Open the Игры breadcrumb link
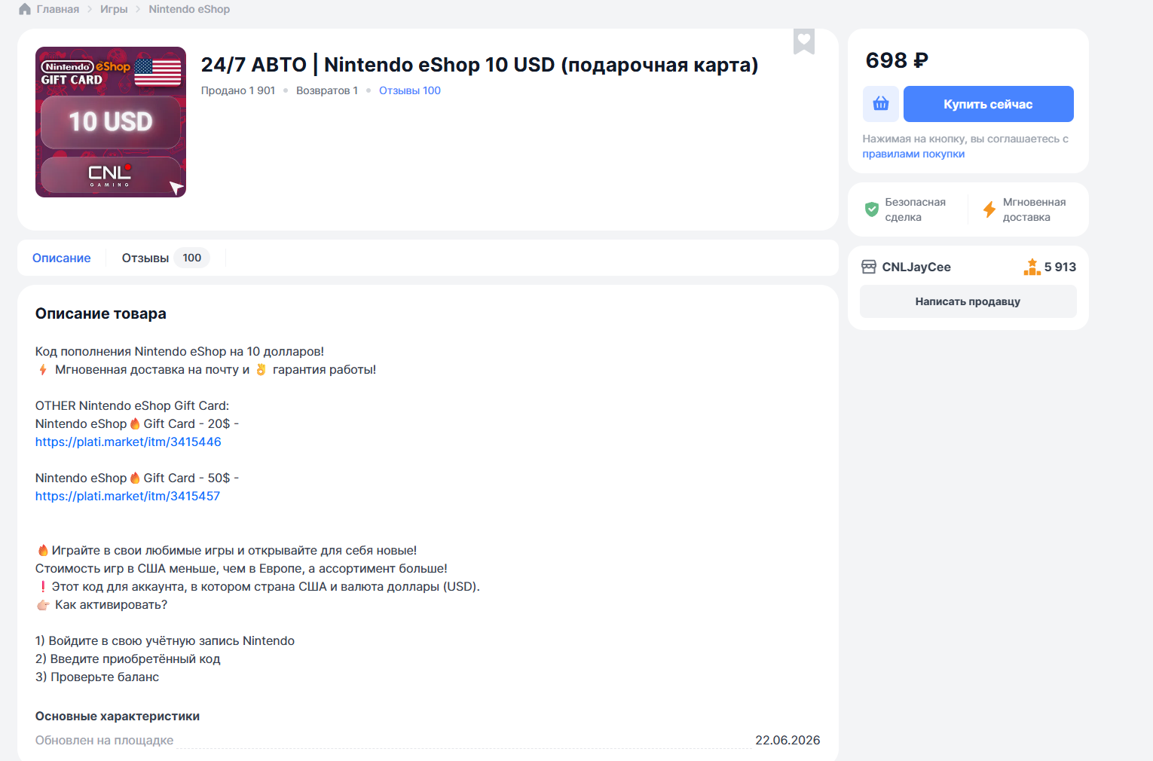 click(x=114, y=9)
